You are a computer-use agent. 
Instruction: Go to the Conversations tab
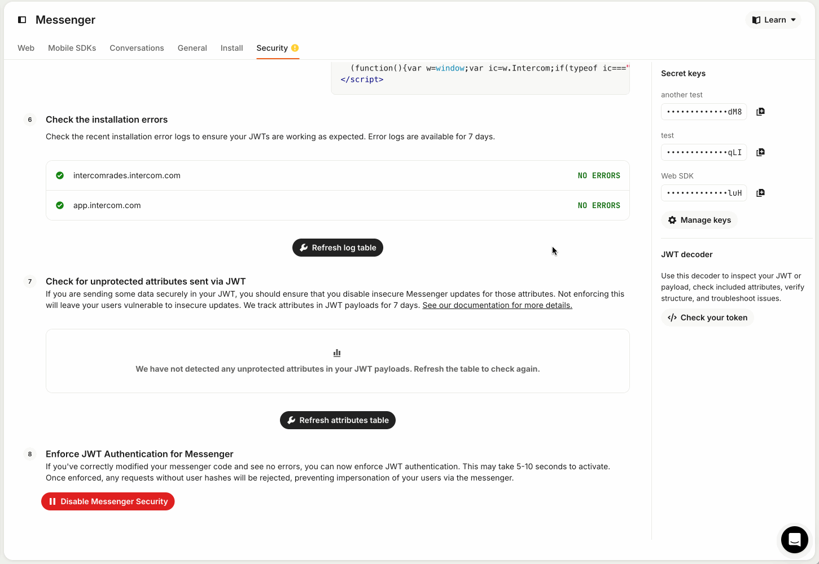pos(137,48)
